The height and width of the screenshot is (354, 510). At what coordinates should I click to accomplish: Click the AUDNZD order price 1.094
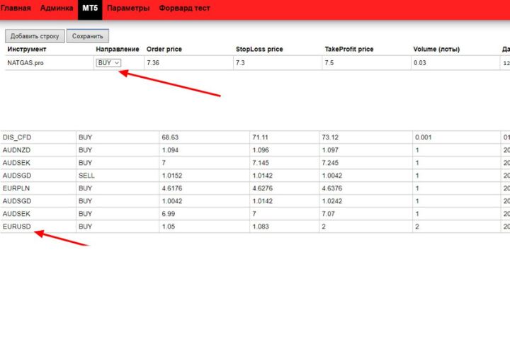coord(205,150)
